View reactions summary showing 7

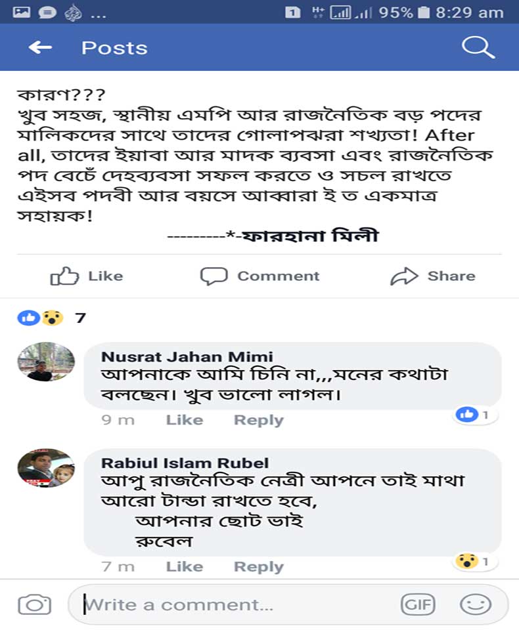click(51, 318)
